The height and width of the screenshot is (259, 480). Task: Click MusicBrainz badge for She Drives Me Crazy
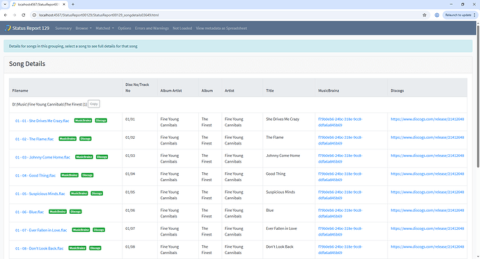83,121
